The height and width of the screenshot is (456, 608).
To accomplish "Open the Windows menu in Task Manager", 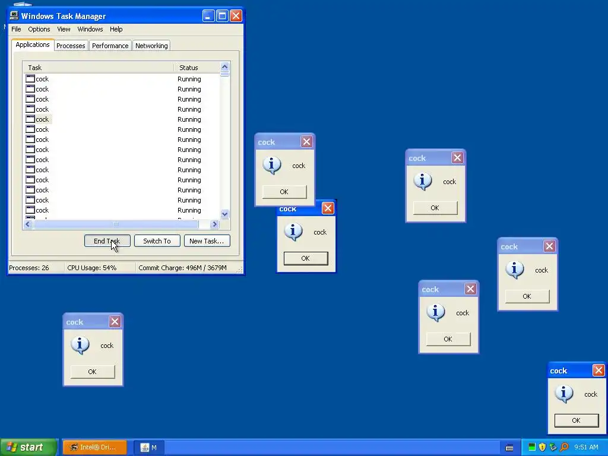I will click(x=90, y=29).
